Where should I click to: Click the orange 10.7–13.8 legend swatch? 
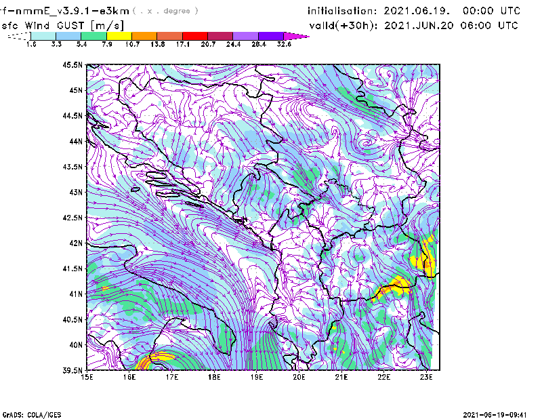144,36
